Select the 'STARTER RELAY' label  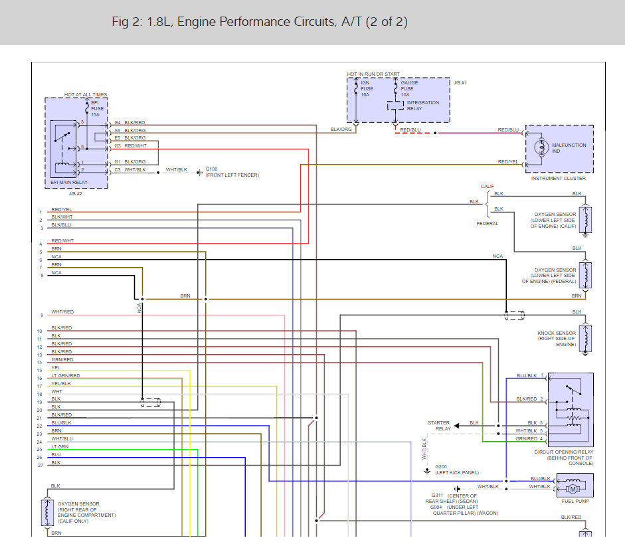439,426
